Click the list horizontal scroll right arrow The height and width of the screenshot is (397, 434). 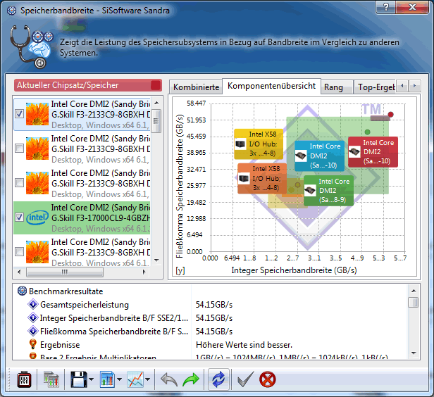(144, 272)
